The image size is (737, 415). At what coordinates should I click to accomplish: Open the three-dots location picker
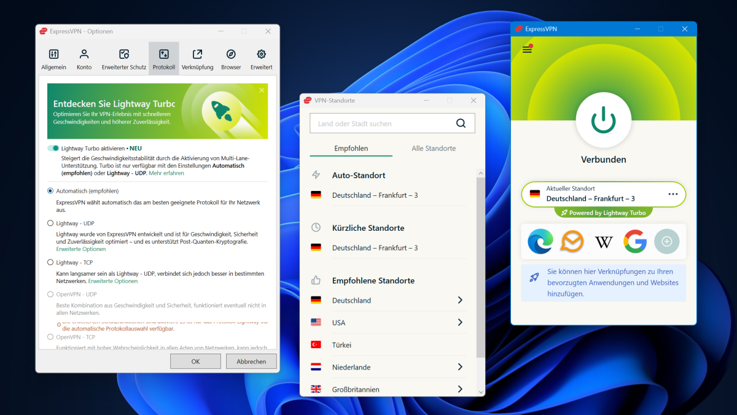coord(673,194)
